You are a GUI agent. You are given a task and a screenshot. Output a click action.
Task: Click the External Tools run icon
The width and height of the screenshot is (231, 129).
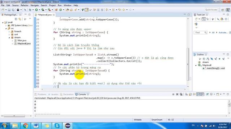49,10
